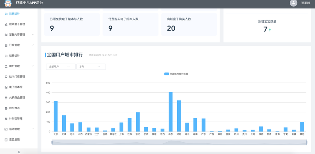Collapse the sidebar with double-arrow icon
Screen dimensions: 315x154
click(x=19, y=152)
